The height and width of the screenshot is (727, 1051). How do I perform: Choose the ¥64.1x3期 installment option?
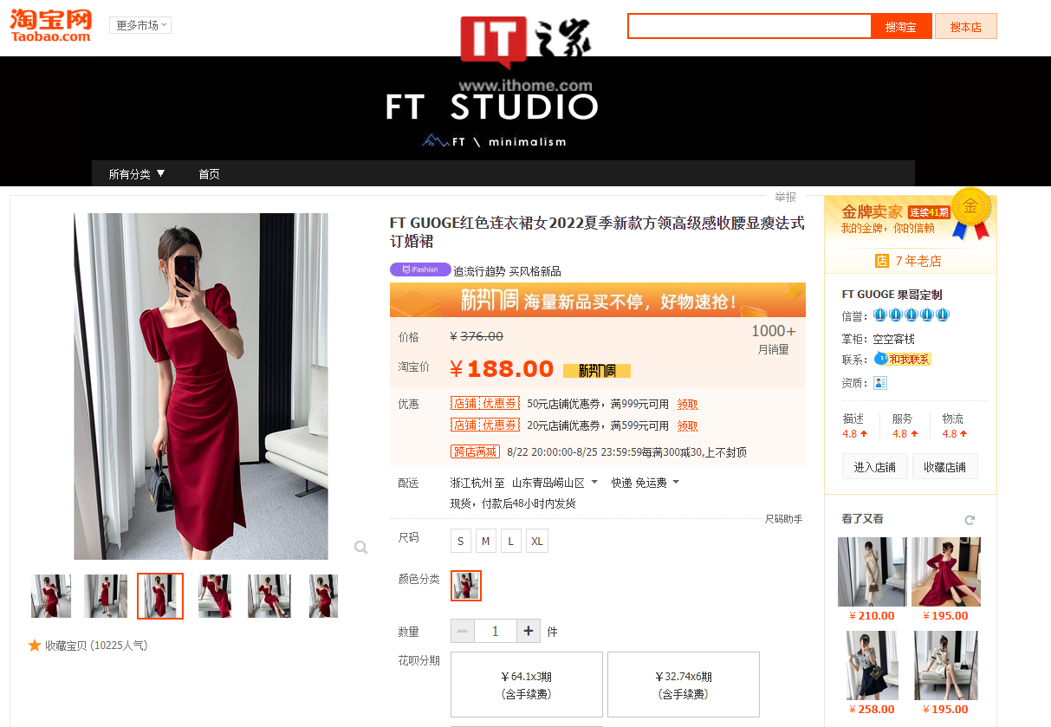click(526, 685)
